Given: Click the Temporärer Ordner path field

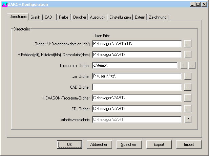Looking at the screenshot, I should (x=134, y=65).
